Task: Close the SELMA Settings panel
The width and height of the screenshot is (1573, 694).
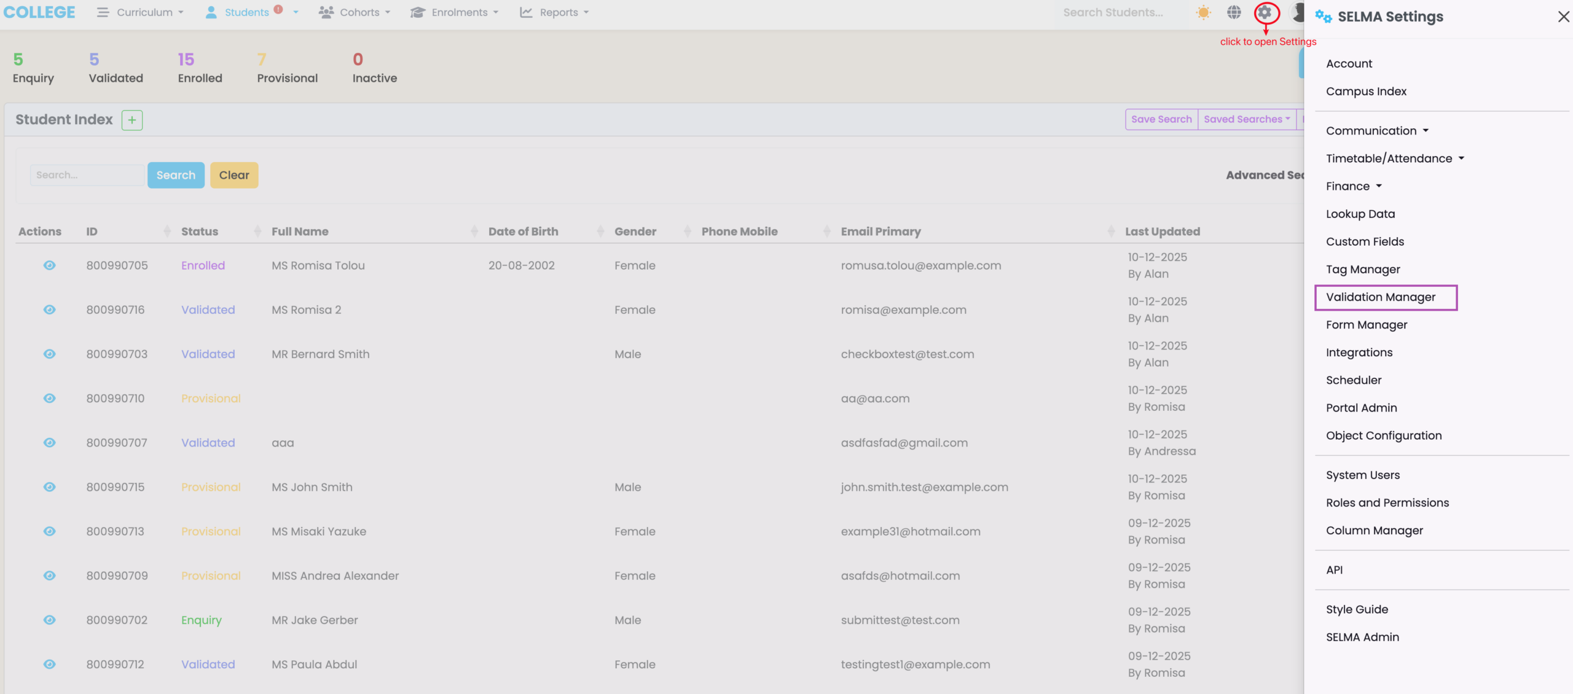Action: click(x=1563, y=17)
